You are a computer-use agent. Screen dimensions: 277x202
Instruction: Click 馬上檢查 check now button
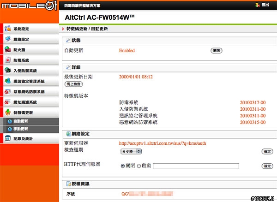pyautogui.click(x=74, y=84)
